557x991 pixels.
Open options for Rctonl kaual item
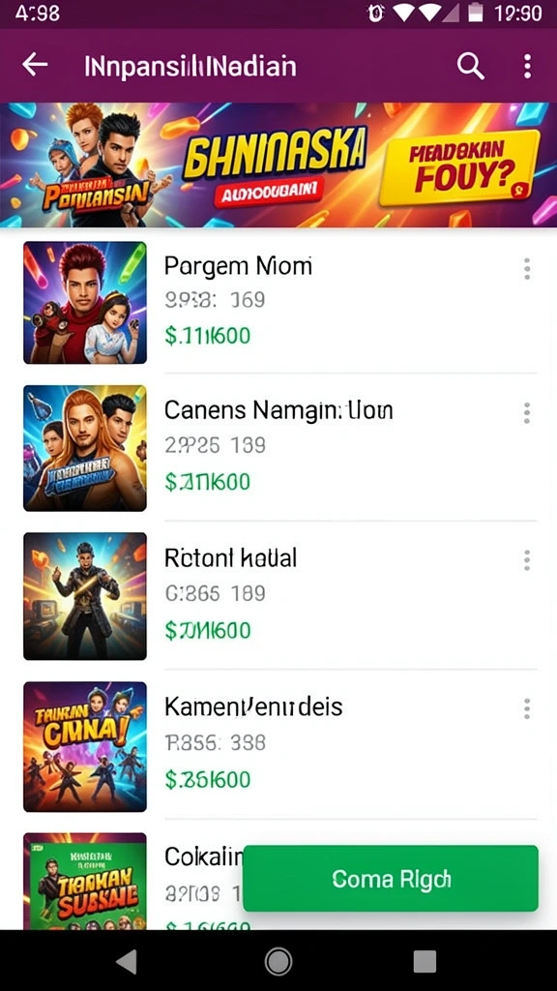point(527,560)
